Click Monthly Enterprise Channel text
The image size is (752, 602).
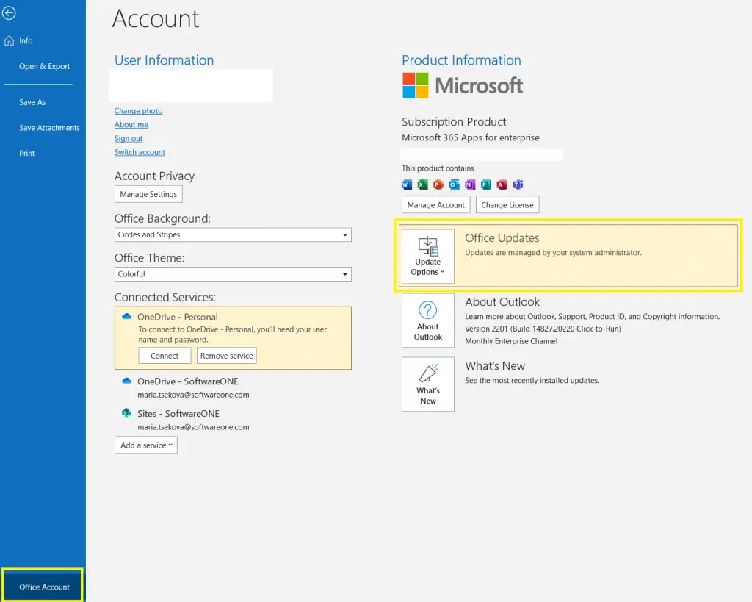(511, 341)
